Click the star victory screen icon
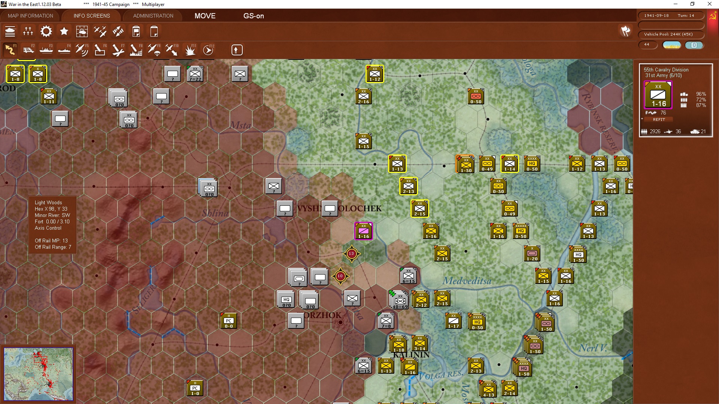 point(64,31)
